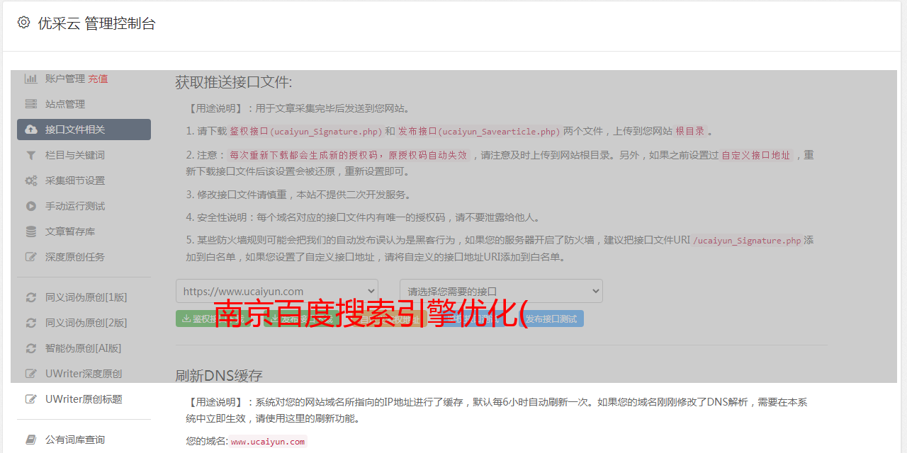Click the 优采云 管理控制台 title

96,23
